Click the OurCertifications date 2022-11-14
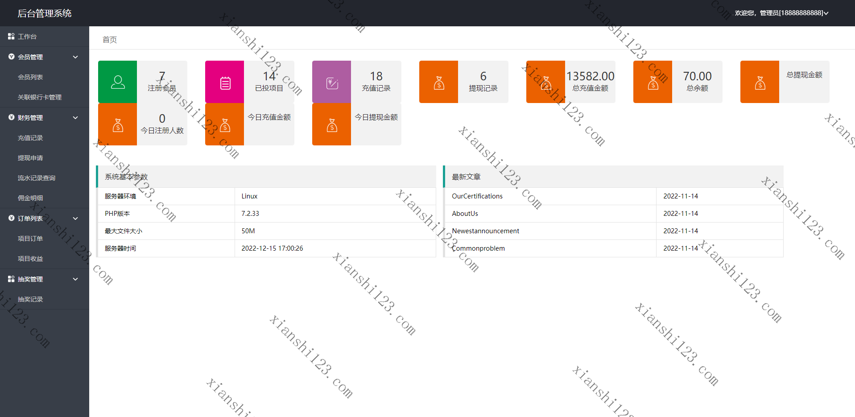The height and width of the screenshot is (417, 855). (x=681, y=196)
